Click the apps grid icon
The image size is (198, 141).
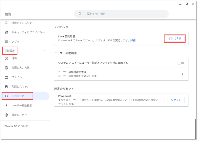click(x=6, y=42)
